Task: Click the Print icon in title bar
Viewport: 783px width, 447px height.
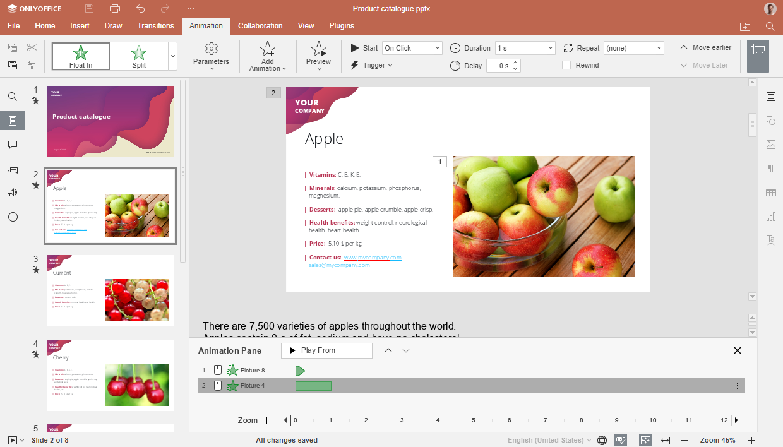Action: [114, 9]
